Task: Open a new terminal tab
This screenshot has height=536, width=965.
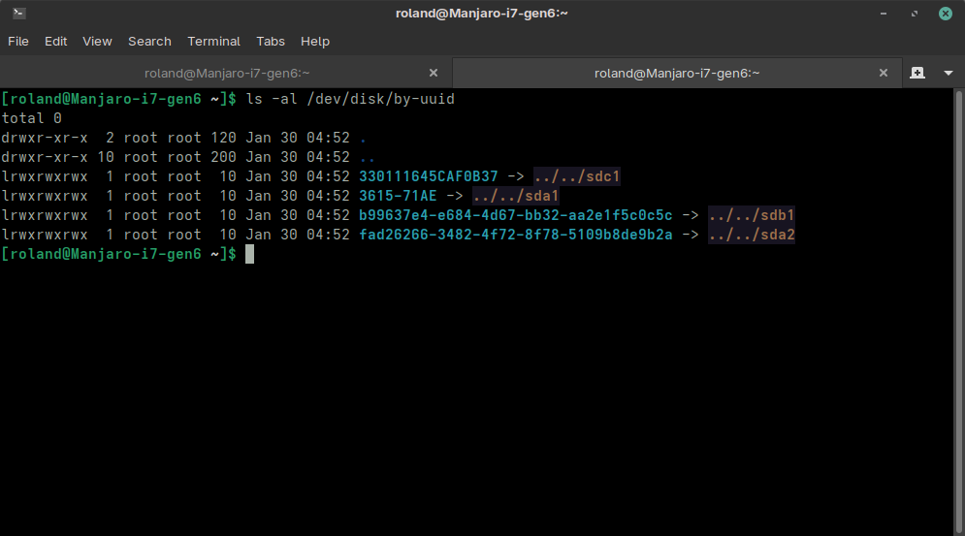Action: pyautogui.click(x=917, y=73)
